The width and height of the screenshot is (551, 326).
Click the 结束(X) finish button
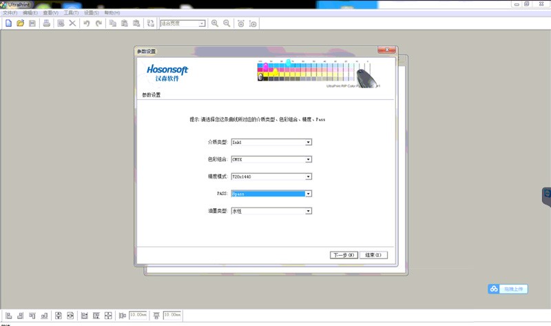point(373,255)
